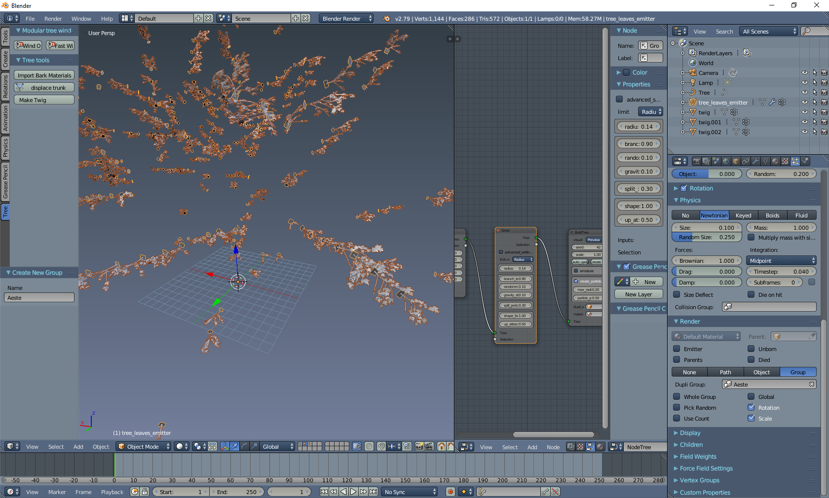Click the delete keyframes icon in timeline
829x498 pixels.
click(x=555, y=492)
